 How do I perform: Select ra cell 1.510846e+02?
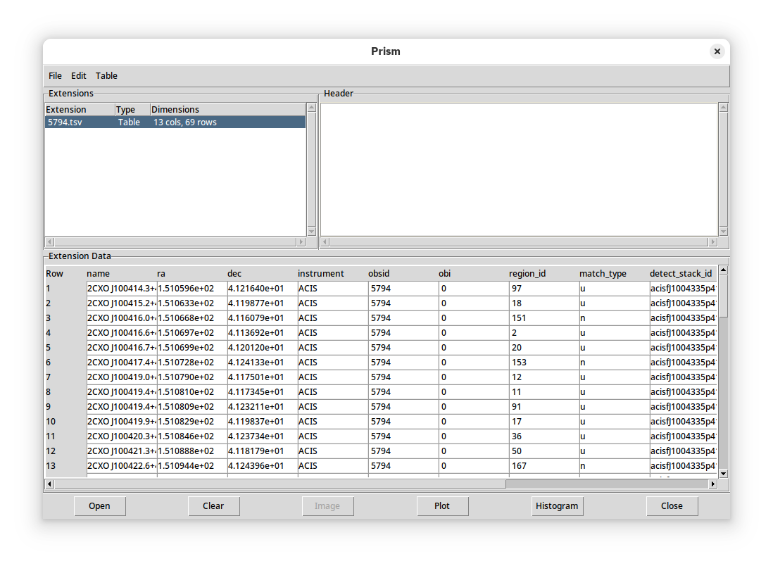pos(191,436)
